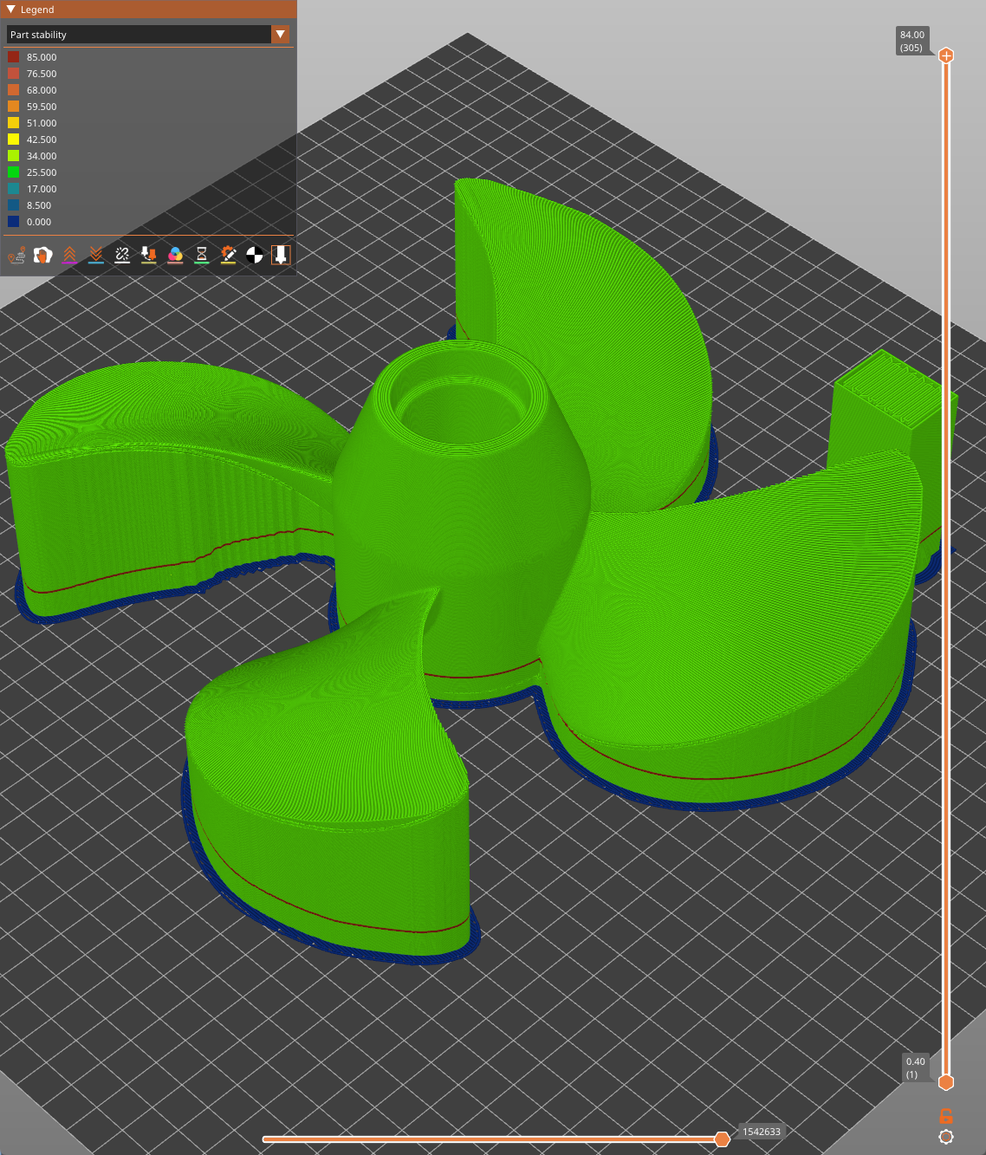Screen dimensions: 986x1155
Task: Toggle travel moves visibility icon
Action: [x=16, y=255]
